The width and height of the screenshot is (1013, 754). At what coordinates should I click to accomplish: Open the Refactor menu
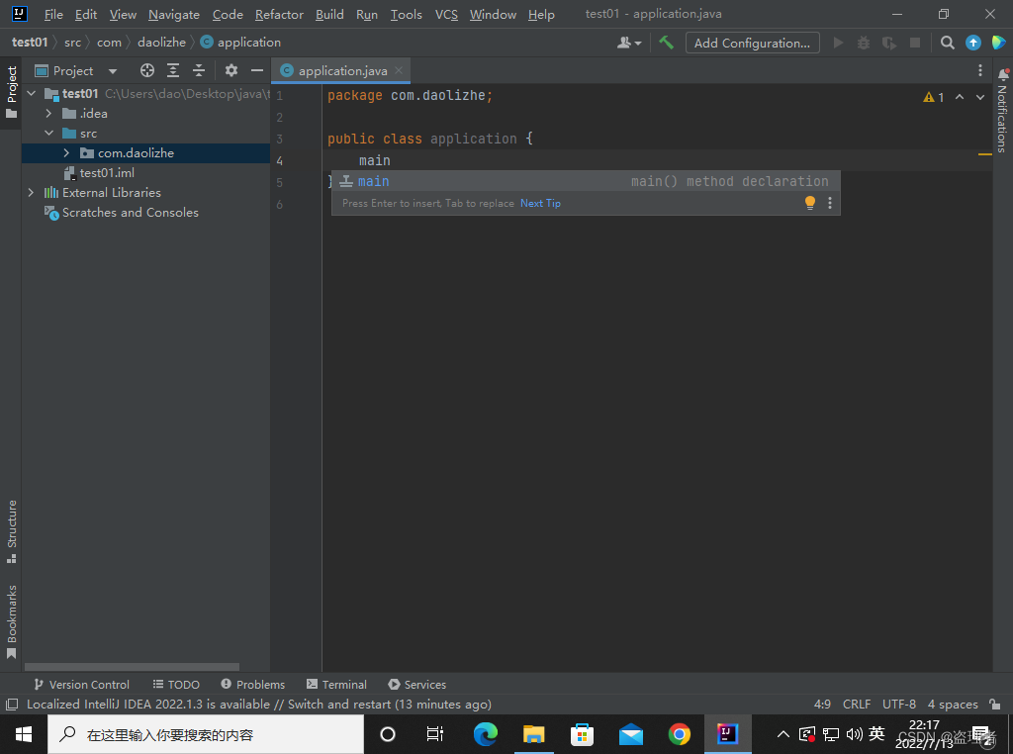click(279, 14)
